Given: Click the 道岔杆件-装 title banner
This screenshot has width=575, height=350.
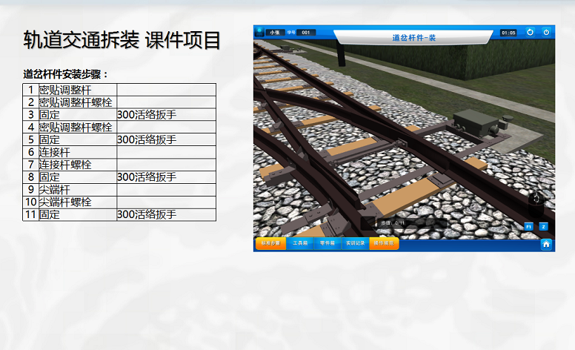Looking at the screenshot, I should (x=413, y=37).
